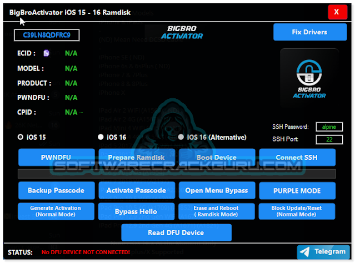Click Prepare Ramdisk button

coord(137,158)
